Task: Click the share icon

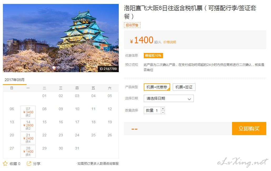Action: point(29,163)
